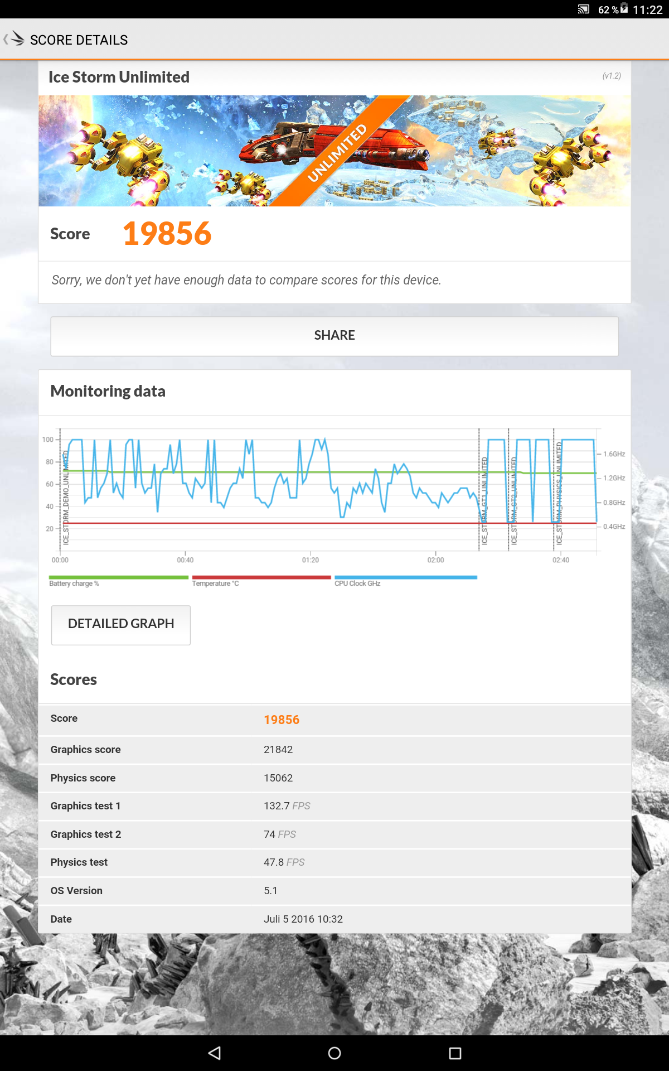669x1071 pixels.
Task: Tap the Graphics test 2 row 74 FPS
Action: tap(334, 834)
